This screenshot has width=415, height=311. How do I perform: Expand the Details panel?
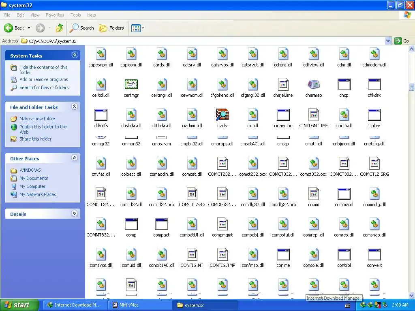click(x=75, y=213)
